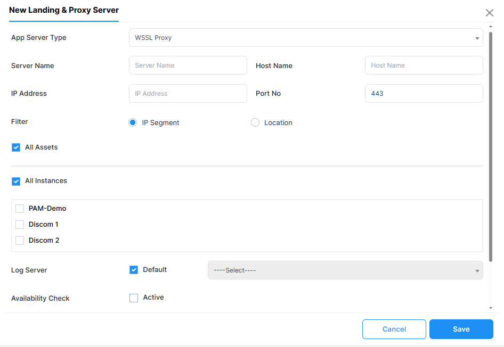Click the scrollbar down arrow
This screenshot has height=347, width=504.
click(x=491, y=308)
